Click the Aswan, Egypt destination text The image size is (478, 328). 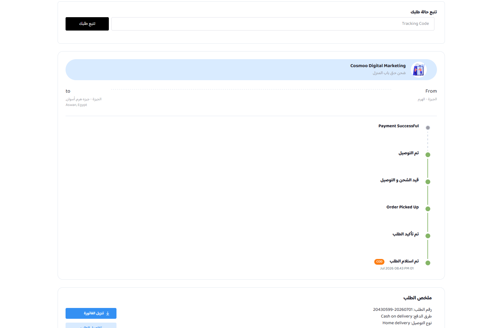coord(76,105)
